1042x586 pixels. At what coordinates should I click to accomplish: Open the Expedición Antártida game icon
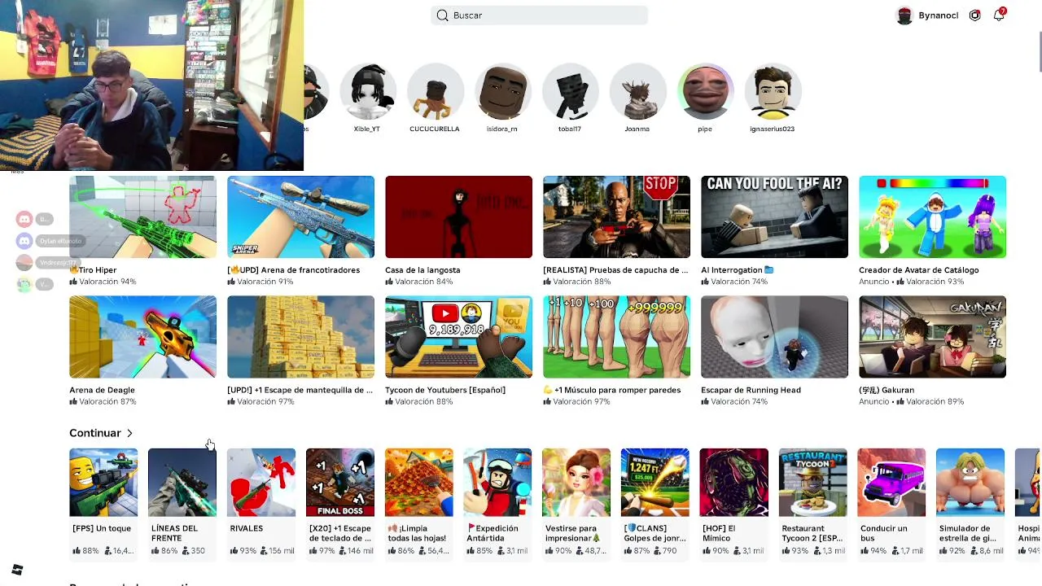pyautogui.click(x=497, y=482)
